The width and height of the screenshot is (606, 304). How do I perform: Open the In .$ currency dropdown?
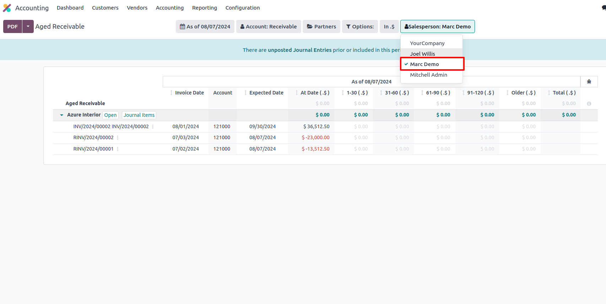pos(389,27)
